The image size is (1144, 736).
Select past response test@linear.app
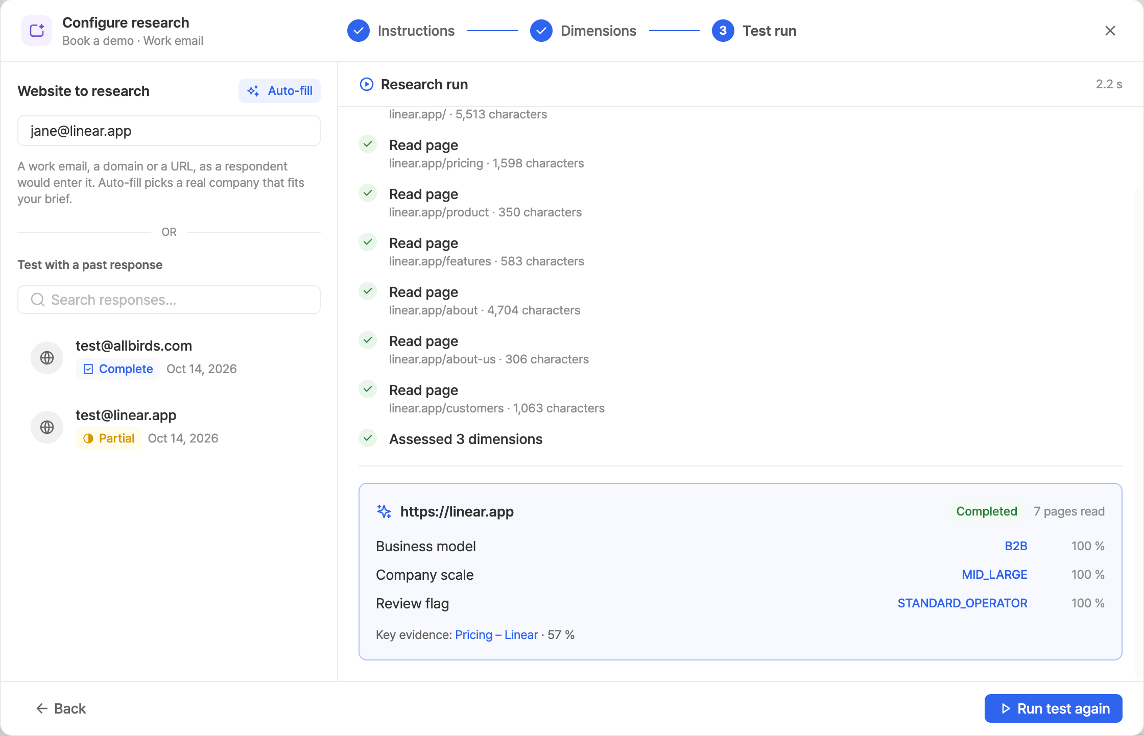(169, 427)
